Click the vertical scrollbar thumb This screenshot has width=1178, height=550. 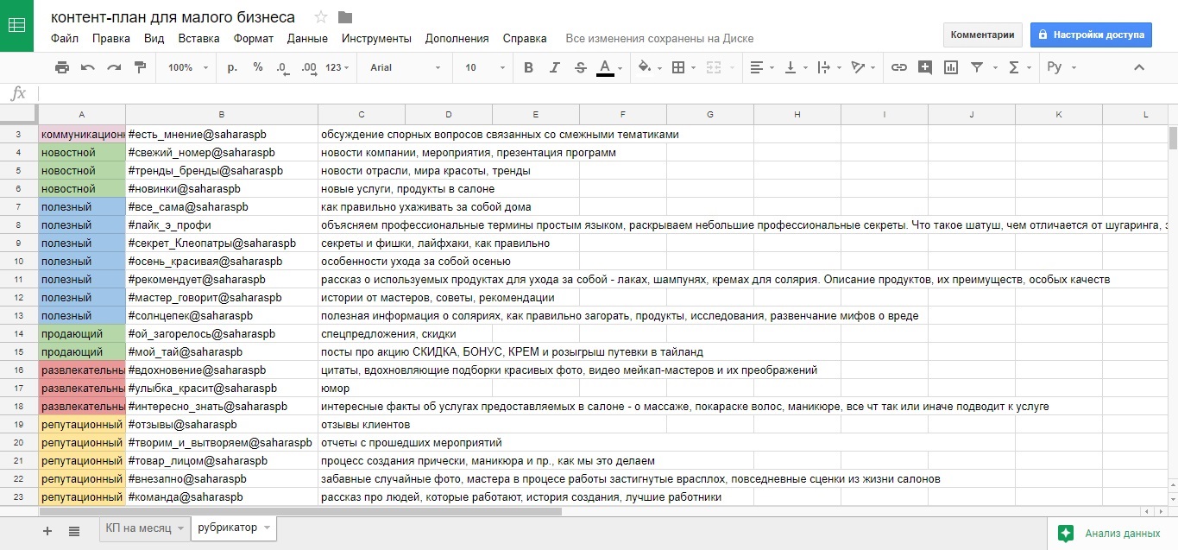1173,138
